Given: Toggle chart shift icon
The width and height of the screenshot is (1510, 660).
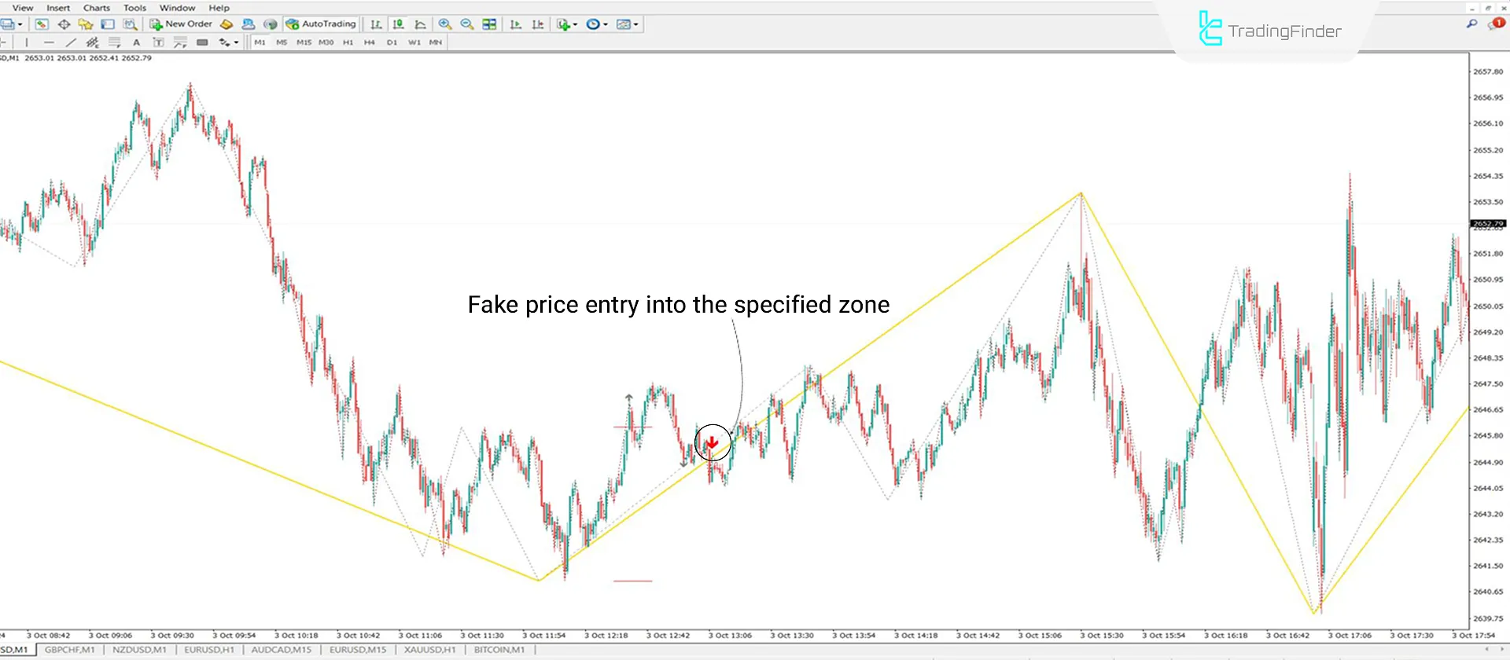Looking at the screenshot, I should [538, 24].
